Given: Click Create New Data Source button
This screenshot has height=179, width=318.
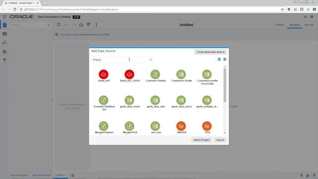Looking at the screenshot, I should [x=210, y=52].
